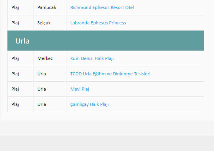Open TCDD Urla Eğitim ve Dinlenme Tesisleri
Screen dimensions: 214x151
[x=110, y=74]
